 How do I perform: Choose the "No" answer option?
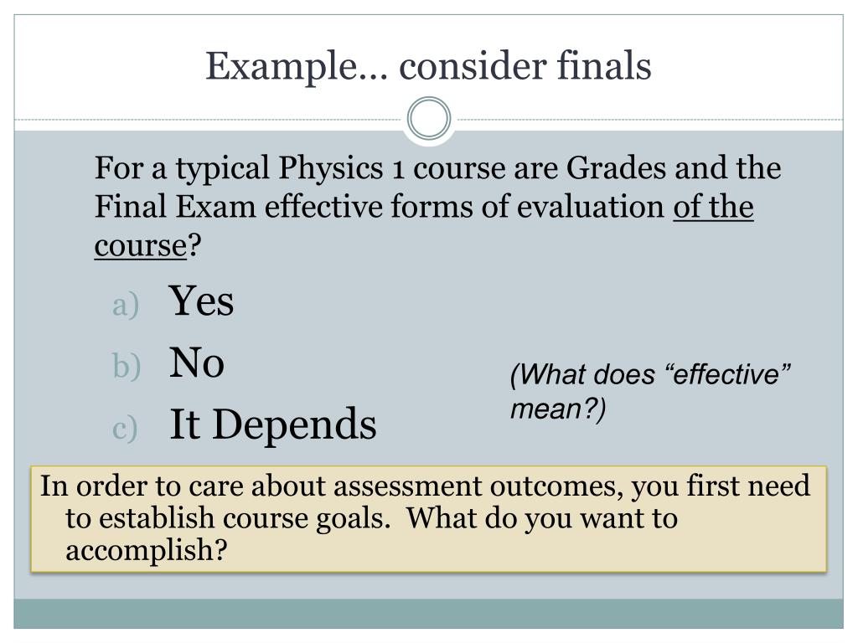pyautogui.click(x=197, y=363)
